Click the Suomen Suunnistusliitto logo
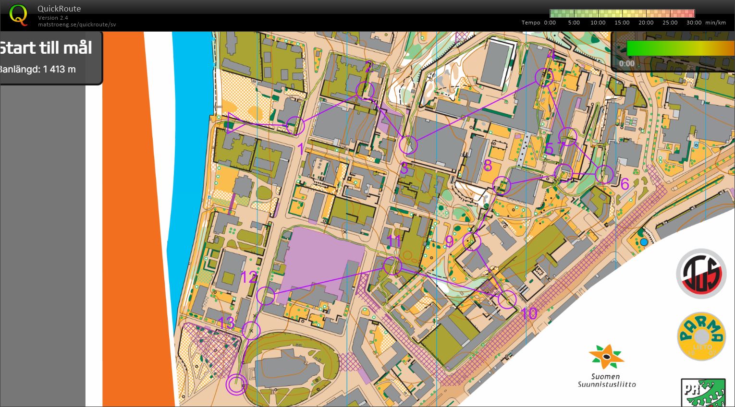The width and height of the screenshot is (735, 407). coord(607,366)
